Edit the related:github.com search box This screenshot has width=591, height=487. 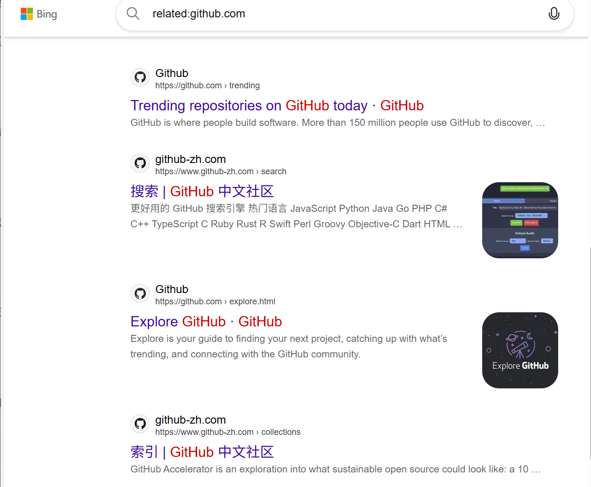coord(345,14)
